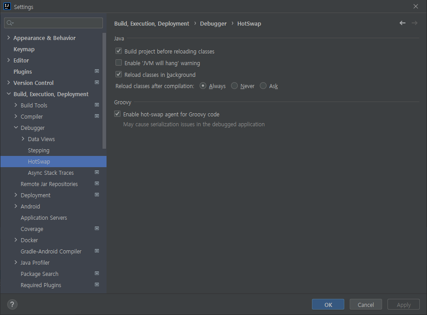The width and height of the screenshot is (427, 315).
Task: Click the project-level icon beside Async Stack Traces
Action: 97,173
